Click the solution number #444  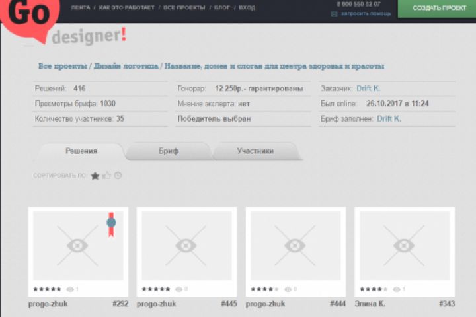click(x=338, y=304)
